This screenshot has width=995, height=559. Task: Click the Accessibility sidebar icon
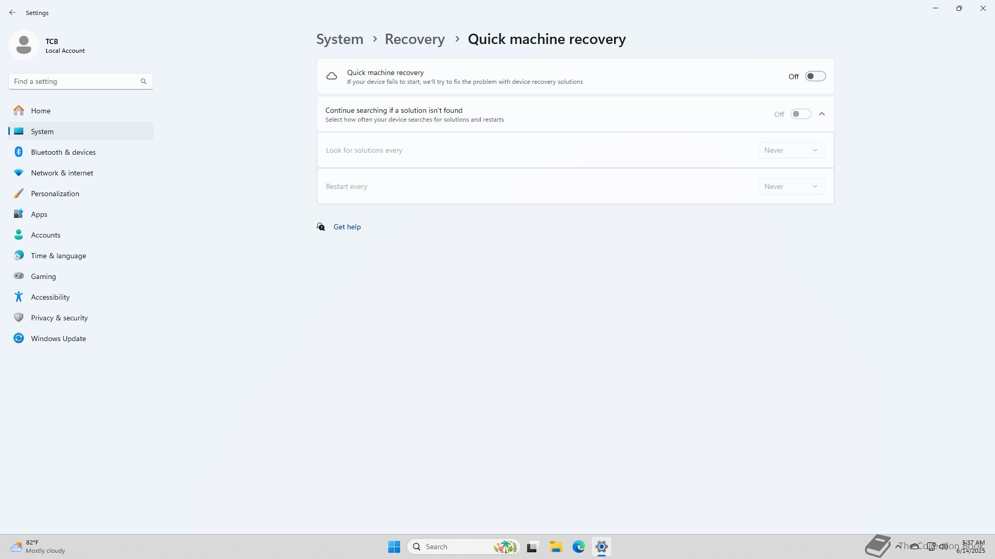(x=19, y=297)
